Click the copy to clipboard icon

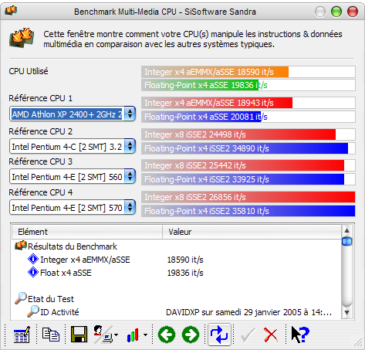[51, 335]
